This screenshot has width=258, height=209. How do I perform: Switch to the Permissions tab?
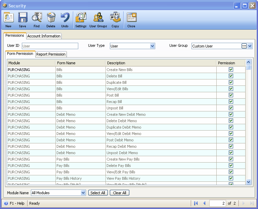[15, 35]
